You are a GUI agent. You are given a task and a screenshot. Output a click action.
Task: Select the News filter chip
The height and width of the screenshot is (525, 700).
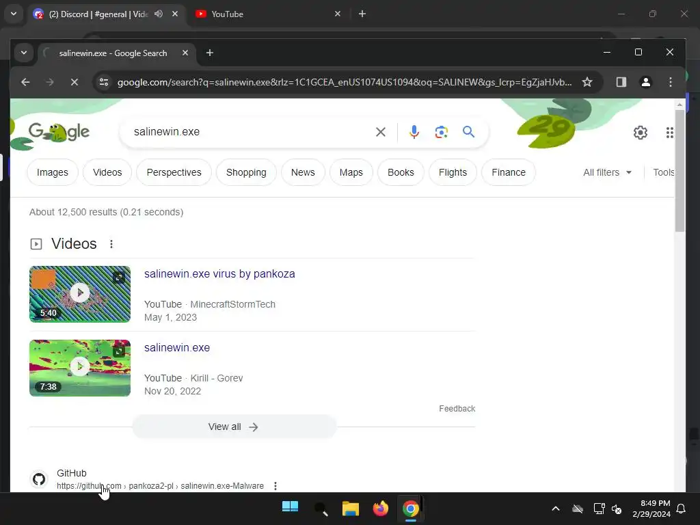(303, 172)
